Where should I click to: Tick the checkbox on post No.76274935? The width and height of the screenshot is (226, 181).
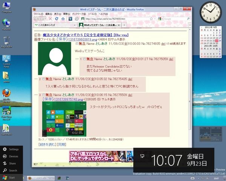pos(77,44)
